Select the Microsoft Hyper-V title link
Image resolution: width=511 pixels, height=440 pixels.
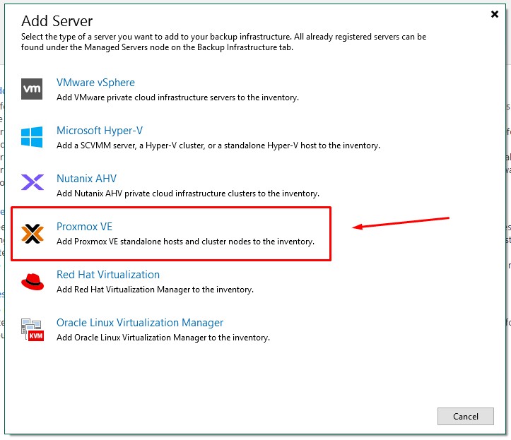coord(100,131)
